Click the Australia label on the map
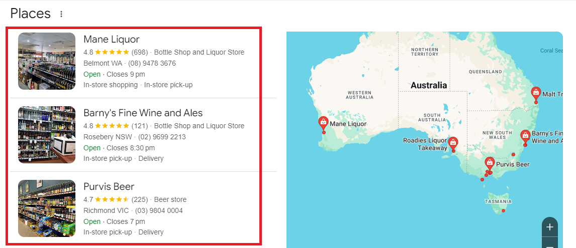The height and width of the screenshot is (248, 576). [428, 85]
